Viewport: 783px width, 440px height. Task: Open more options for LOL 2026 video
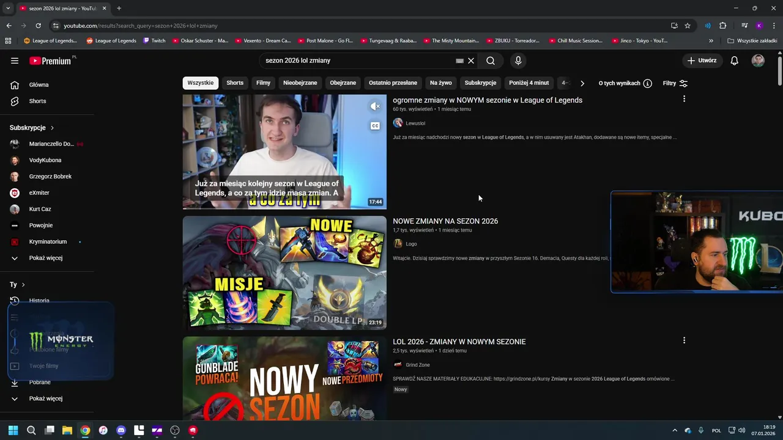click(684, 340)
